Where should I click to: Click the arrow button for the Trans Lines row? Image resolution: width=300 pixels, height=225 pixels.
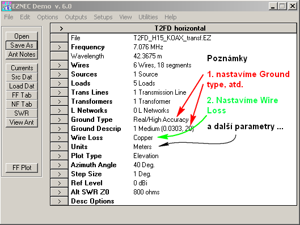click(60, 92)
